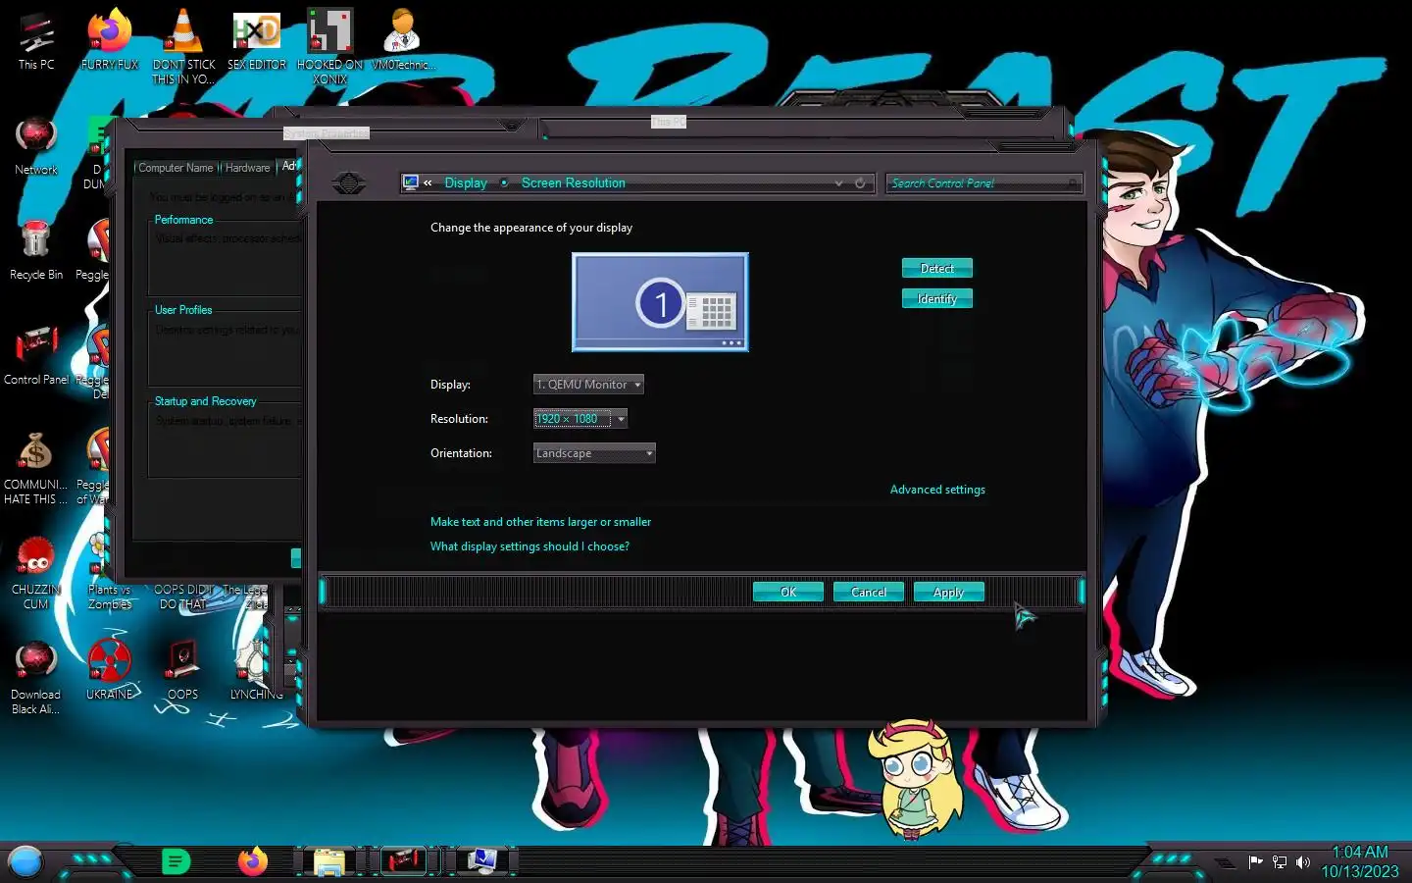The height and width of the screenshot is (883, 1412).
Task: Click the refresh icon in the address bar
Action: pyautogui.click(x=860, y=183)
